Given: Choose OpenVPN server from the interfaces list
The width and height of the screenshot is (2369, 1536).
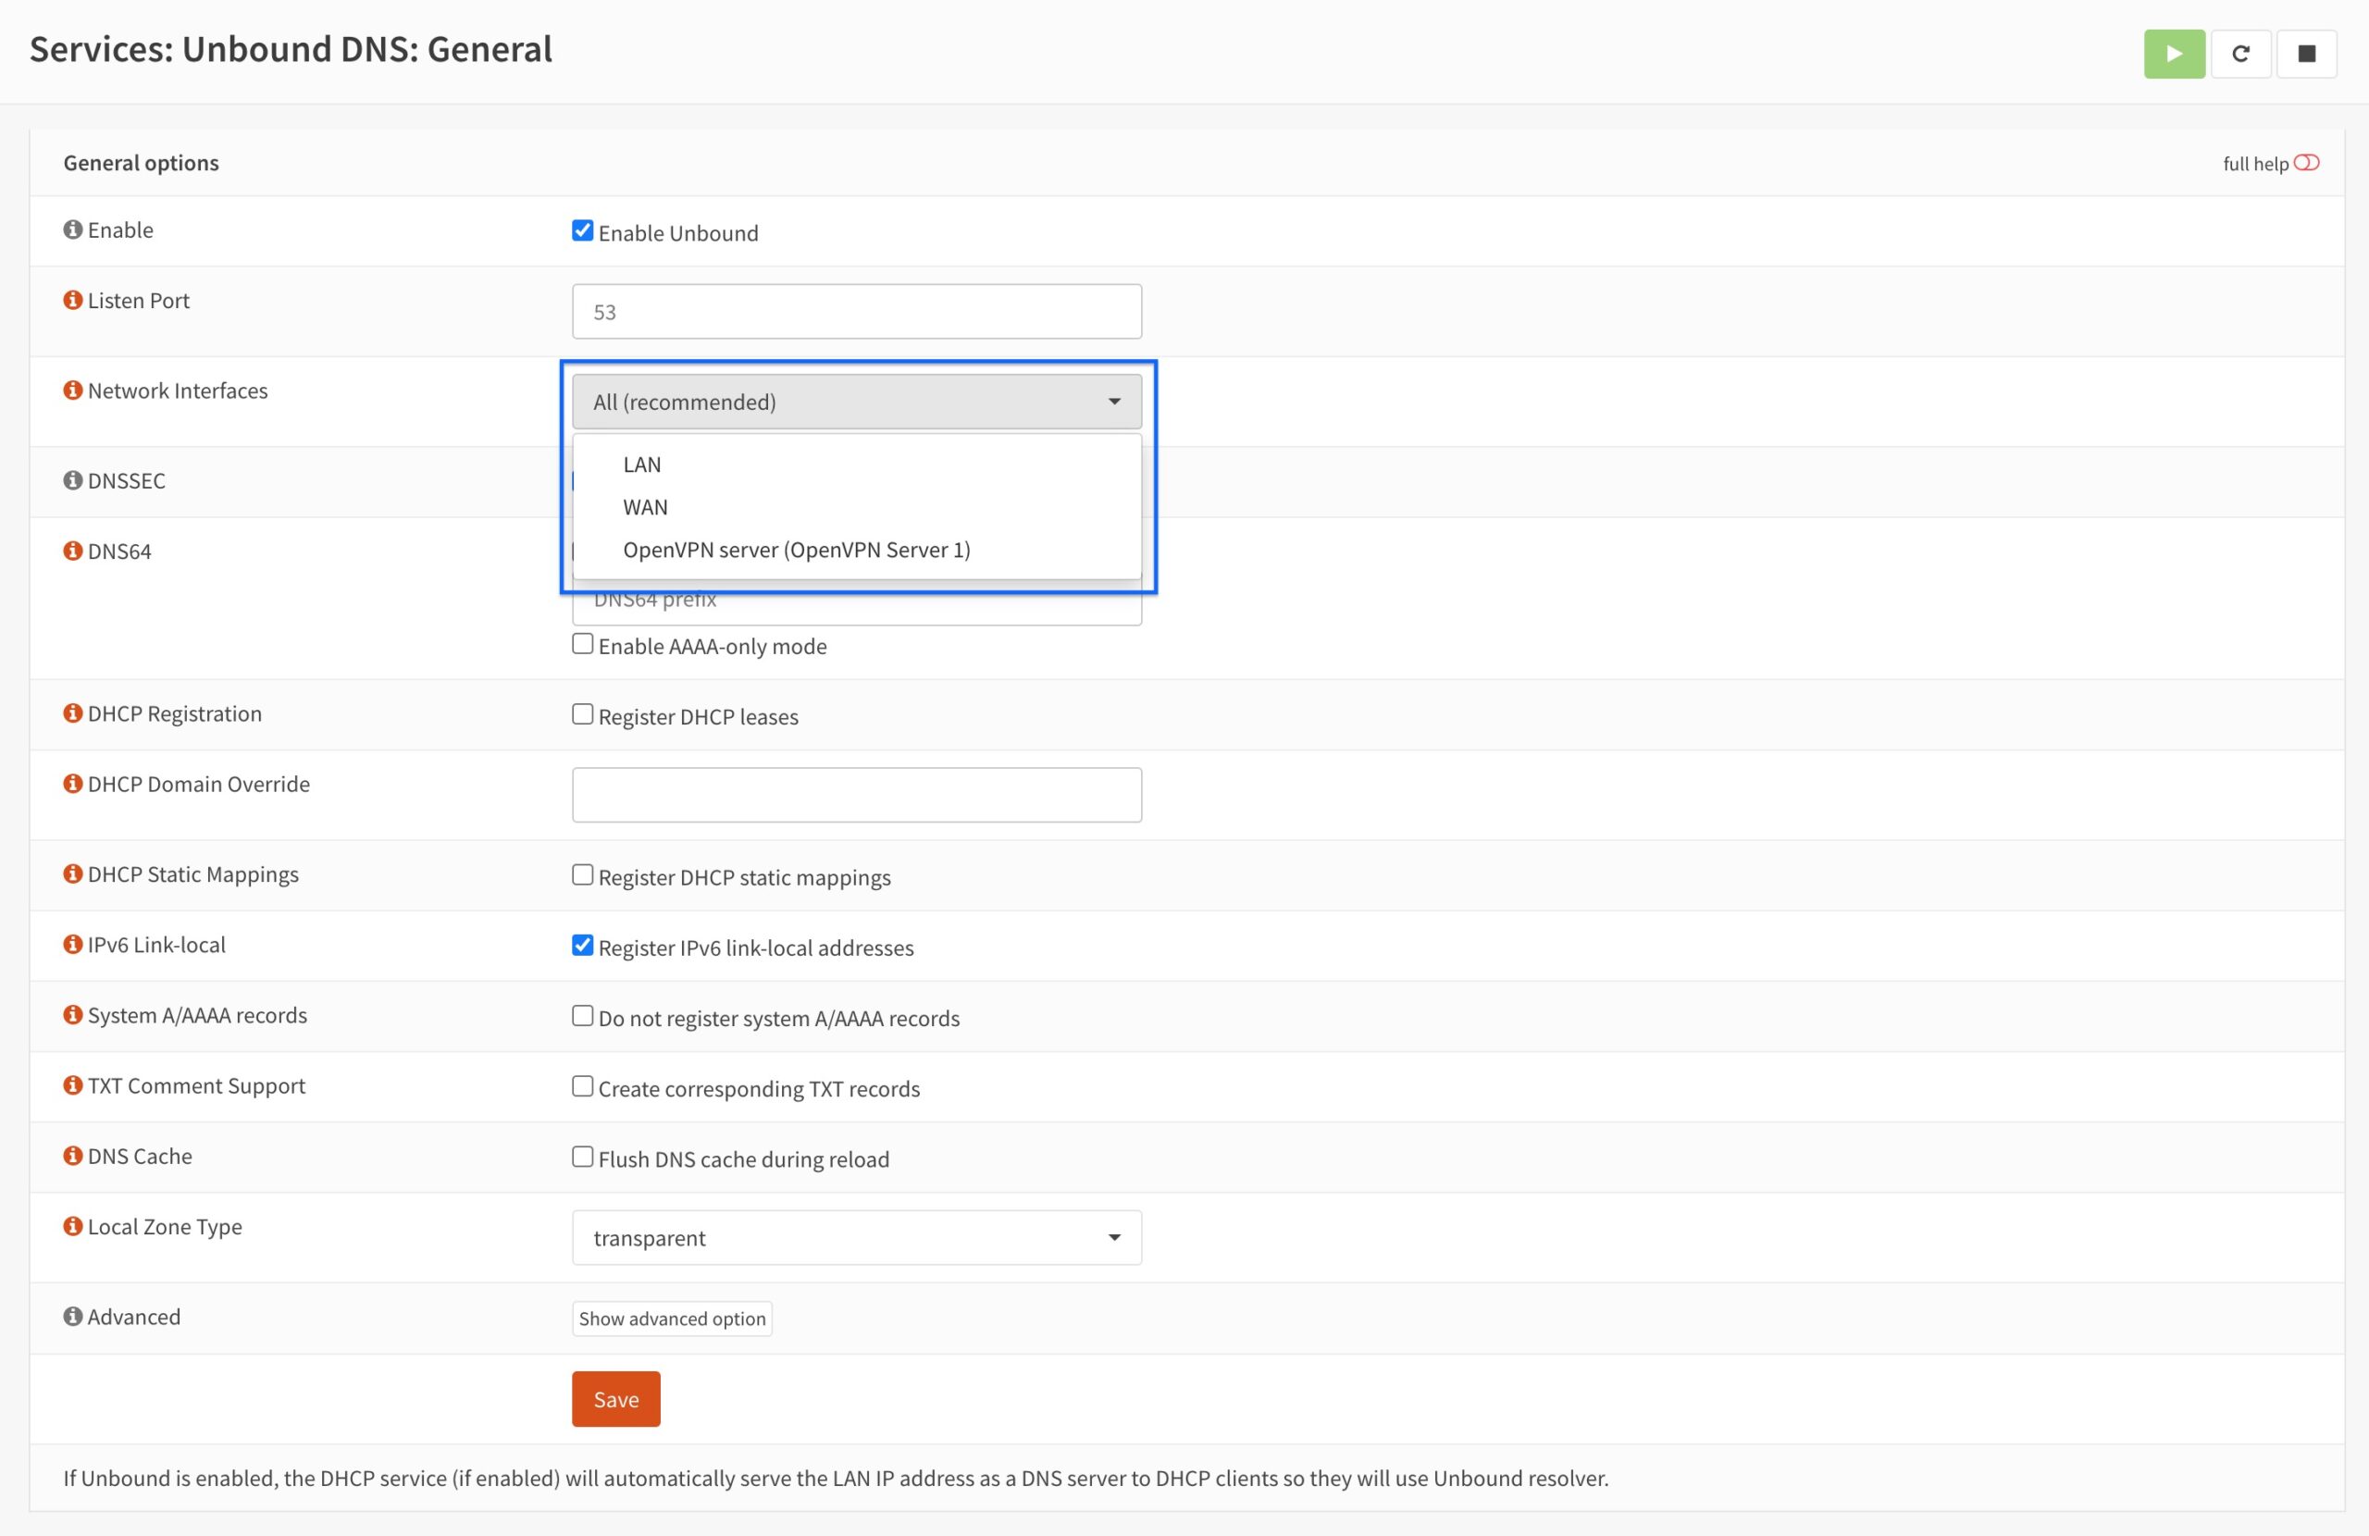Looking at the screenshot, I should [x=797, y=549].
